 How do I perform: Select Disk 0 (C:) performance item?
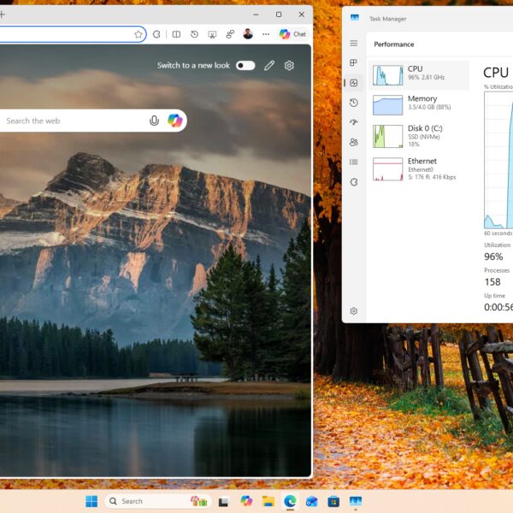pyautogui.click(x=419, y=136)
